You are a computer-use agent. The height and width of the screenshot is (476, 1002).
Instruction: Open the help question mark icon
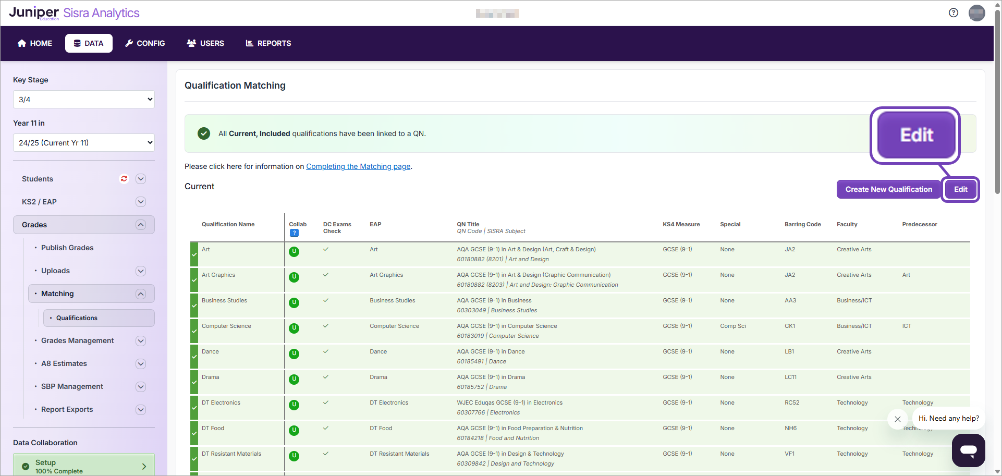[953, 13]
